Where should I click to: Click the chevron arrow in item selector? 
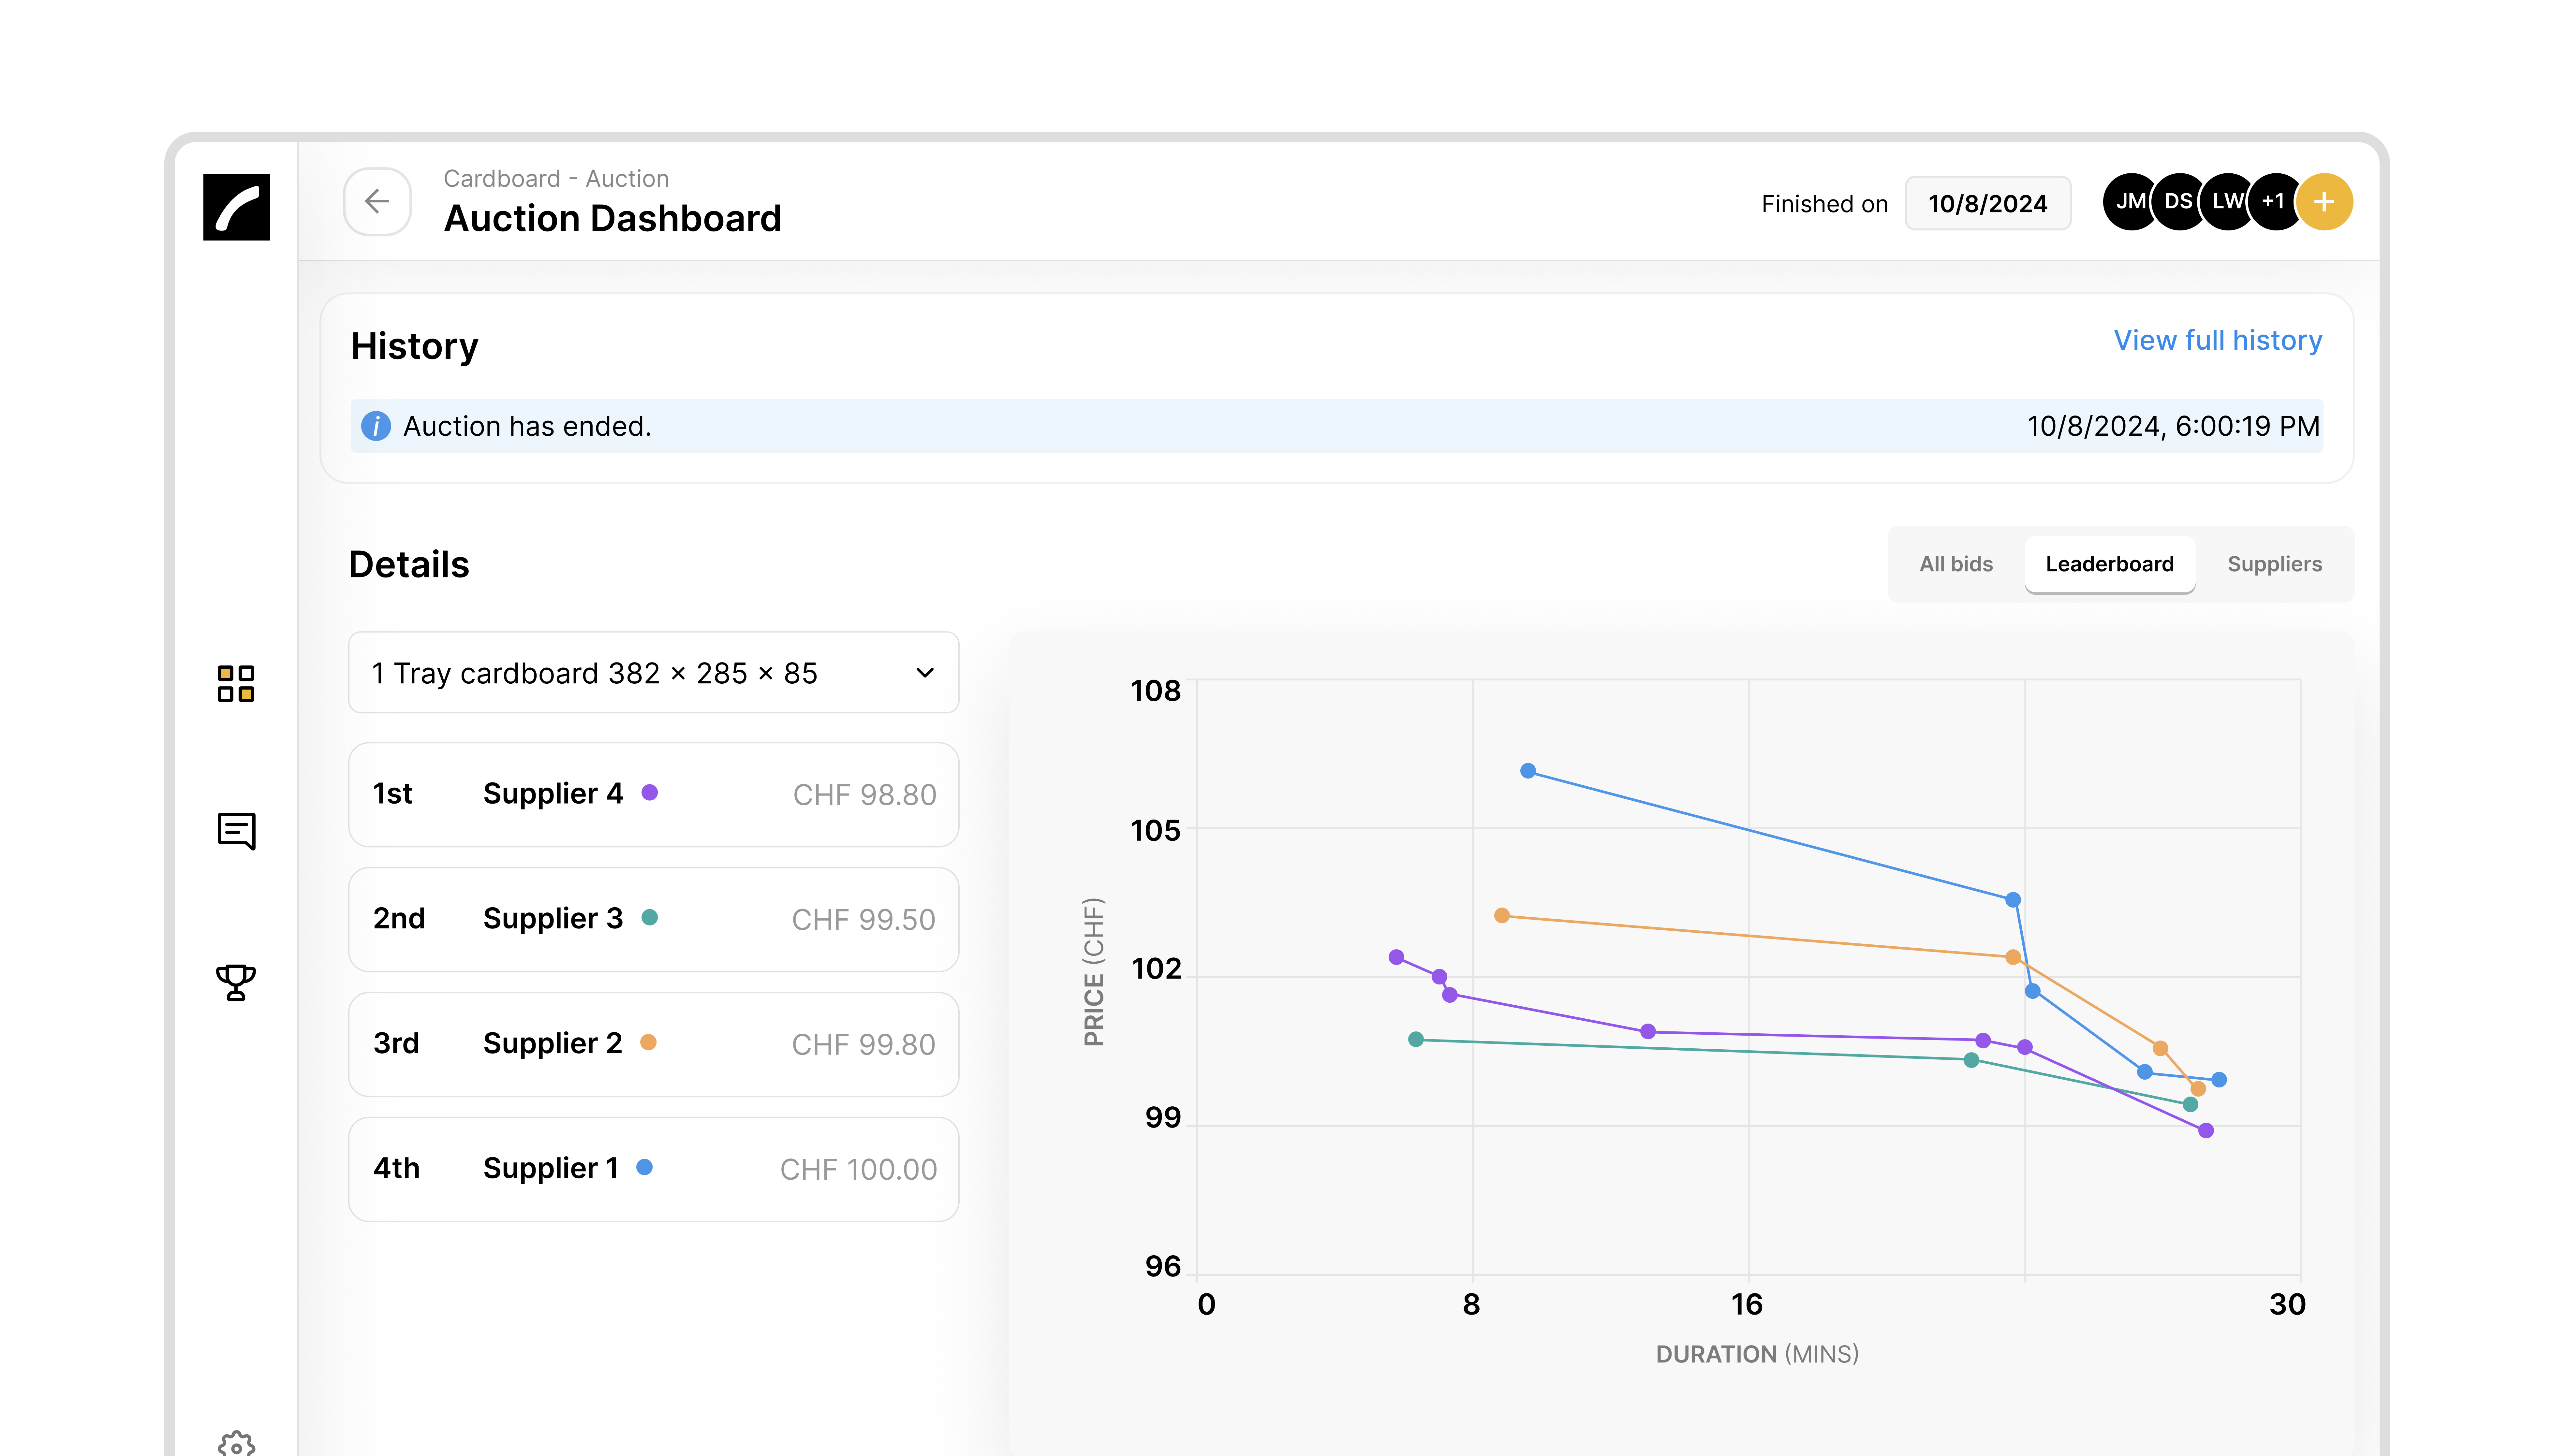point(925,673)
